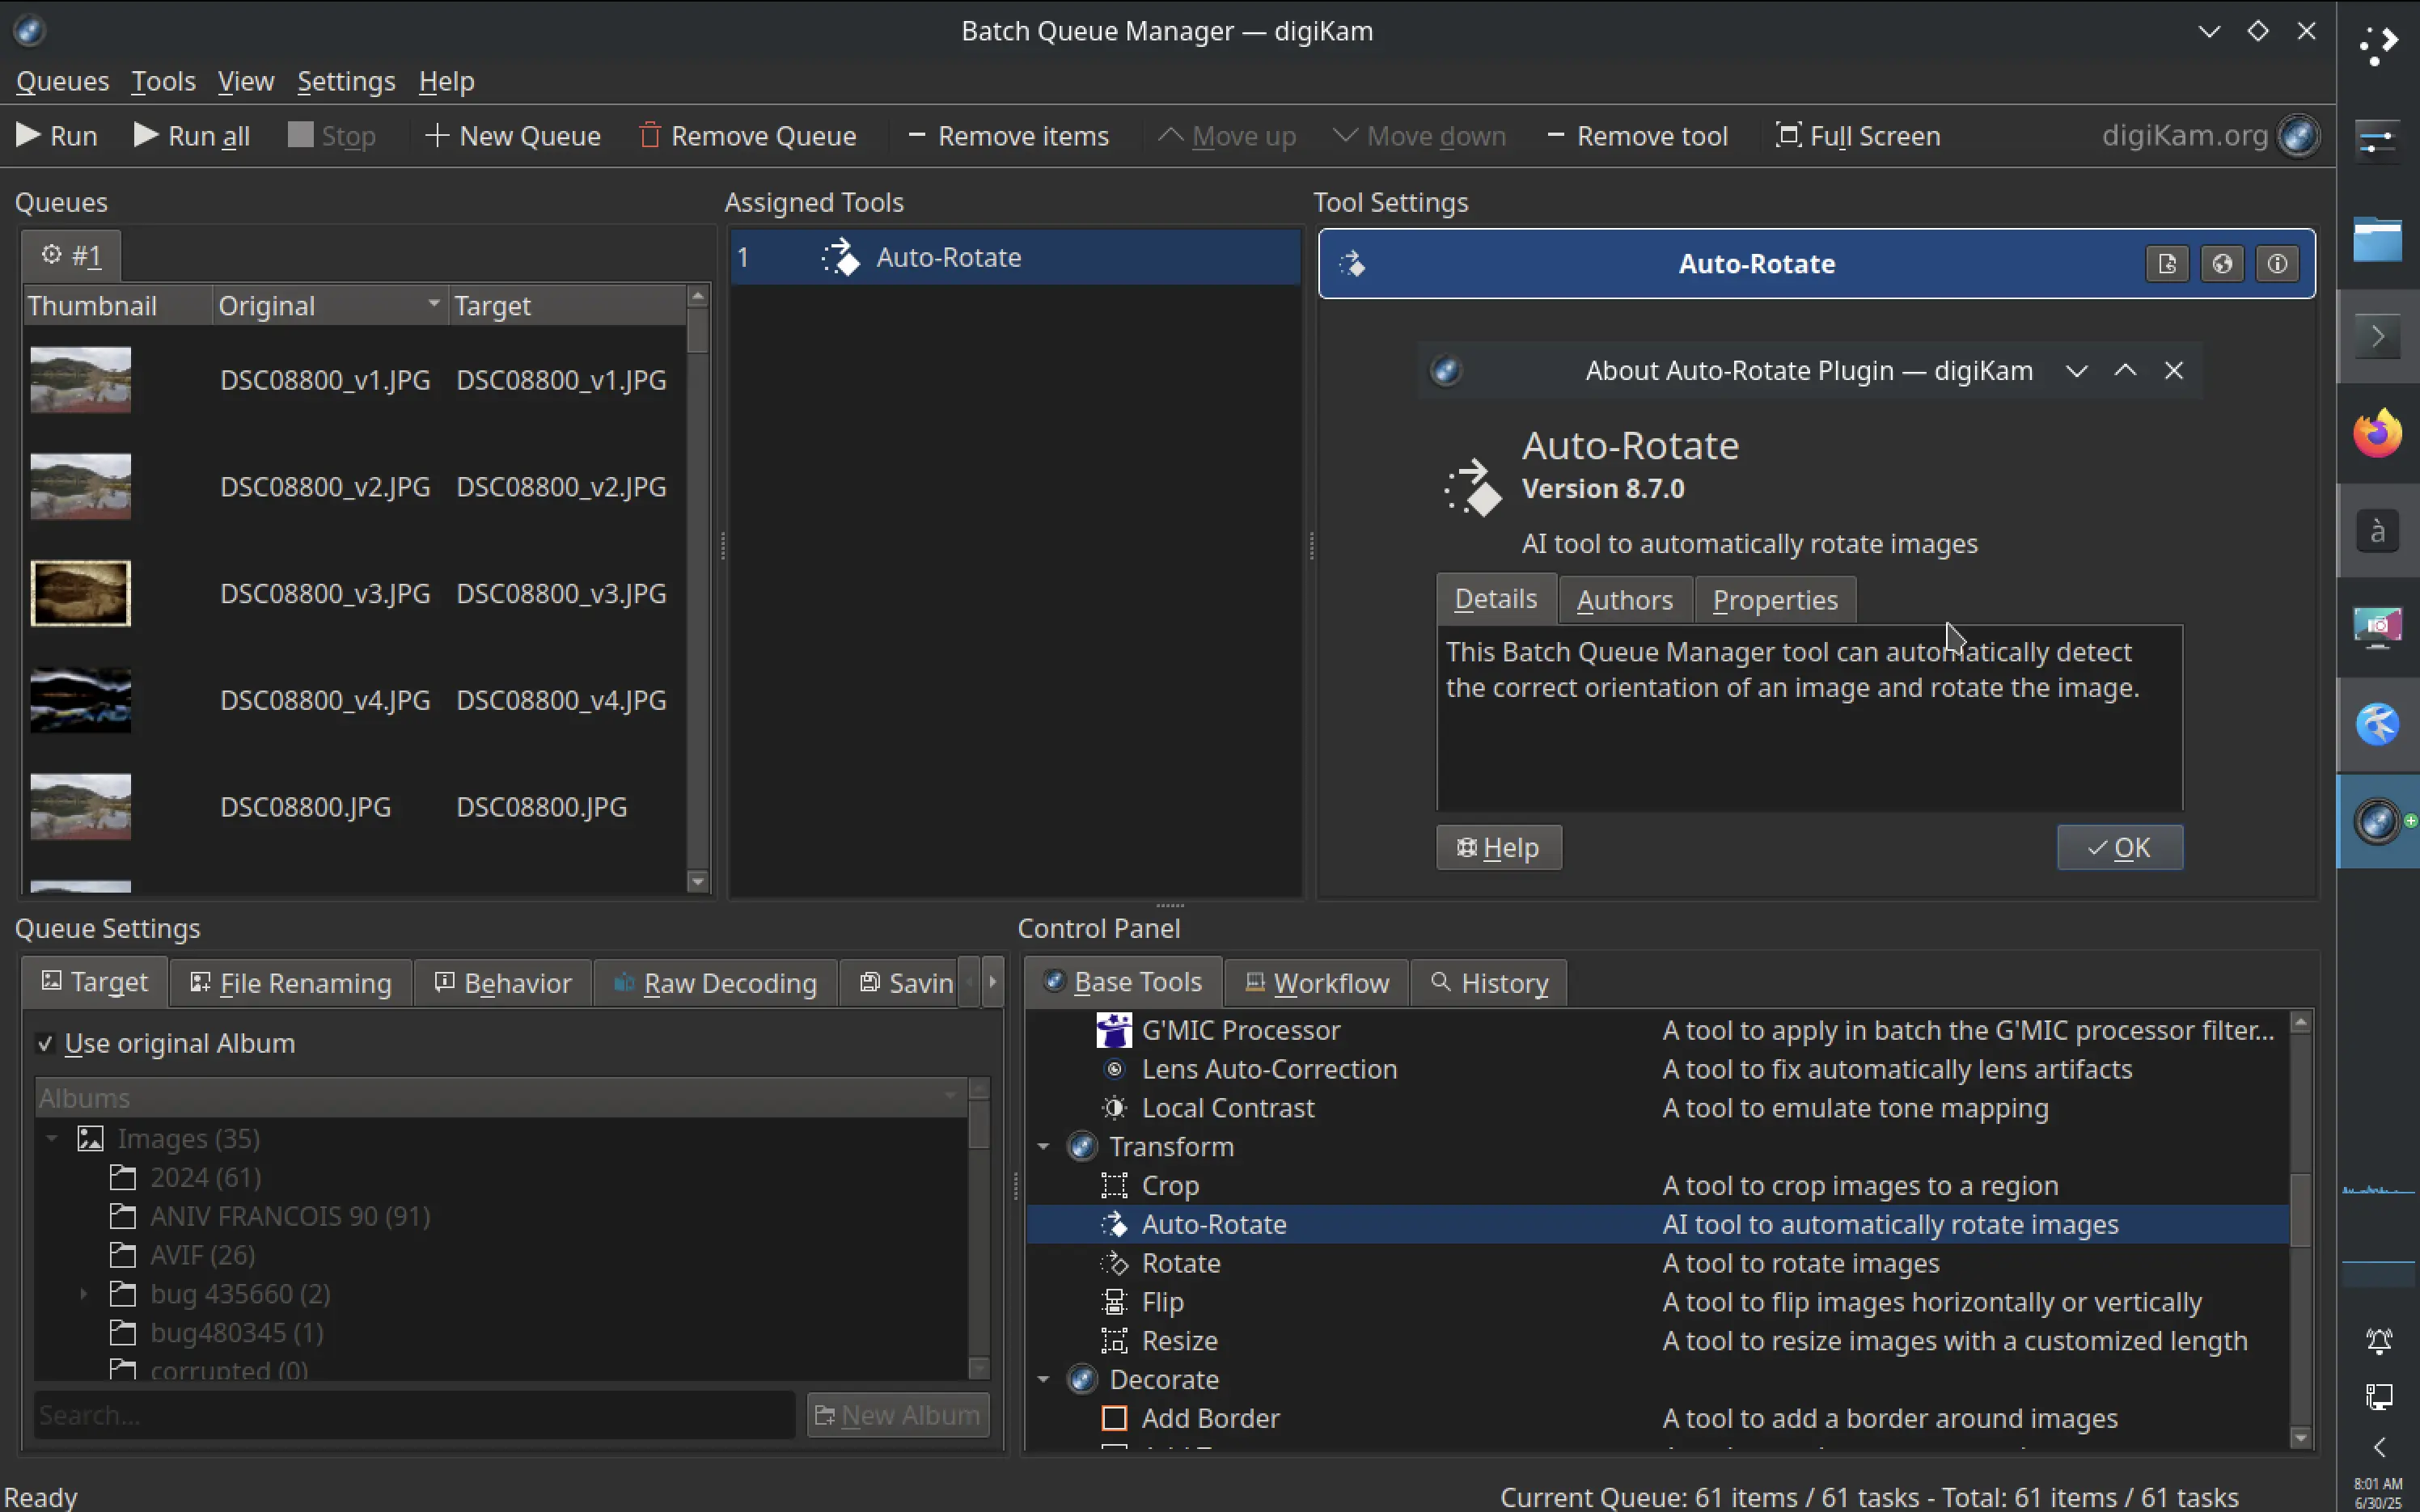
Task: Click the info icon in Auto-Rotate settings header
Action: tap(2278, 263)
